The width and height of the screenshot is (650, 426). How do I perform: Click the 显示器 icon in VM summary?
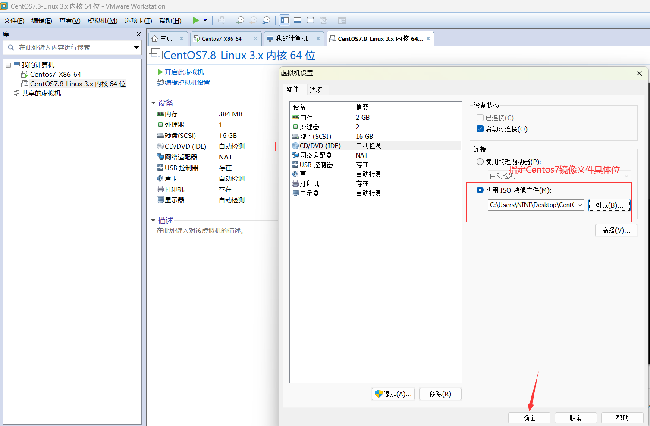click(x=160, y=200)
